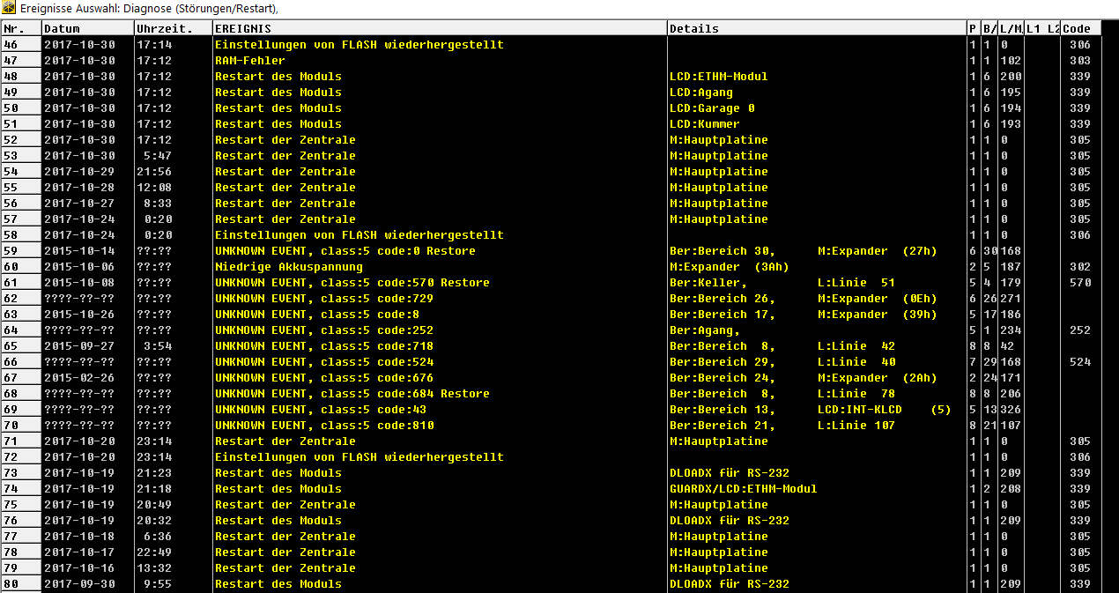Select the EREIGNIS column header
The height and width of the screenshot is (593, 1119).
click(439, 28)
